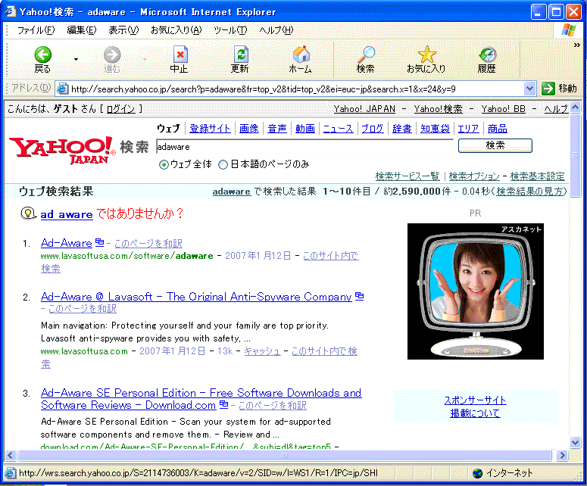This screenshot has width=587, height=486.
Task: Open the address bar URL dropdown
Action: coord(529,89)
